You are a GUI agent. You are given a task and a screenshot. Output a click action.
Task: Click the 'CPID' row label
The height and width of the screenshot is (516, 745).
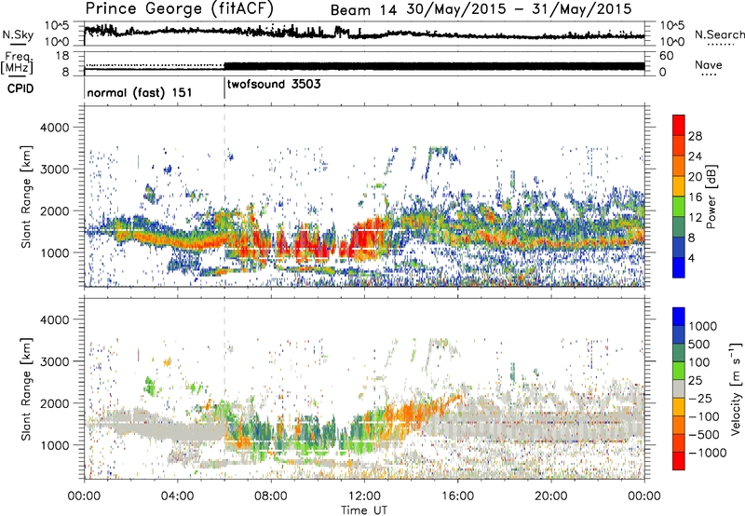20,88
